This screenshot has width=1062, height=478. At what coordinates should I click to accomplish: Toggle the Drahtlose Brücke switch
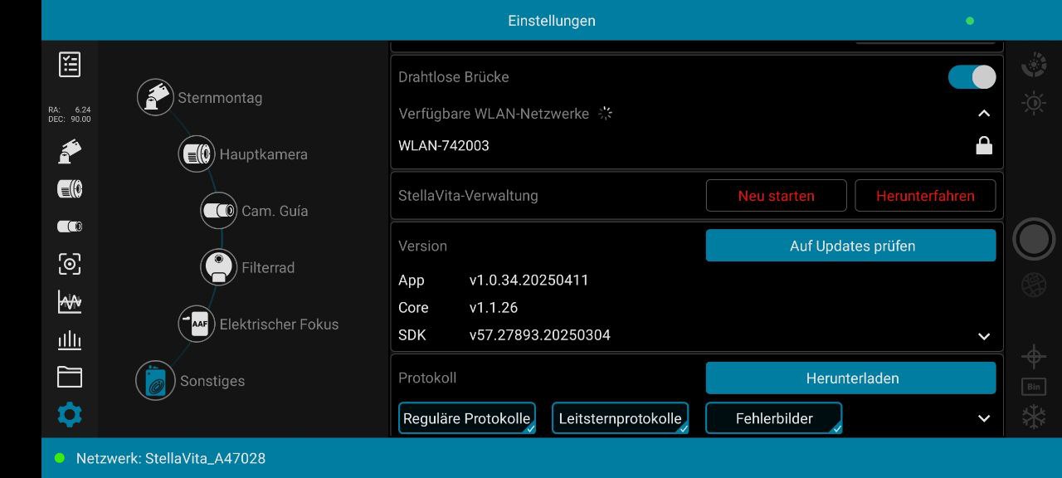tap(972, 77)
